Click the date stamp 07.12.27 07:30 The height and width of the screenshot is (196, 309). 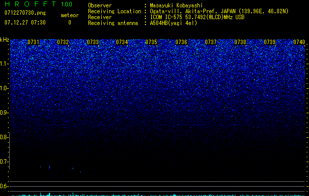[x=25, y=23]
